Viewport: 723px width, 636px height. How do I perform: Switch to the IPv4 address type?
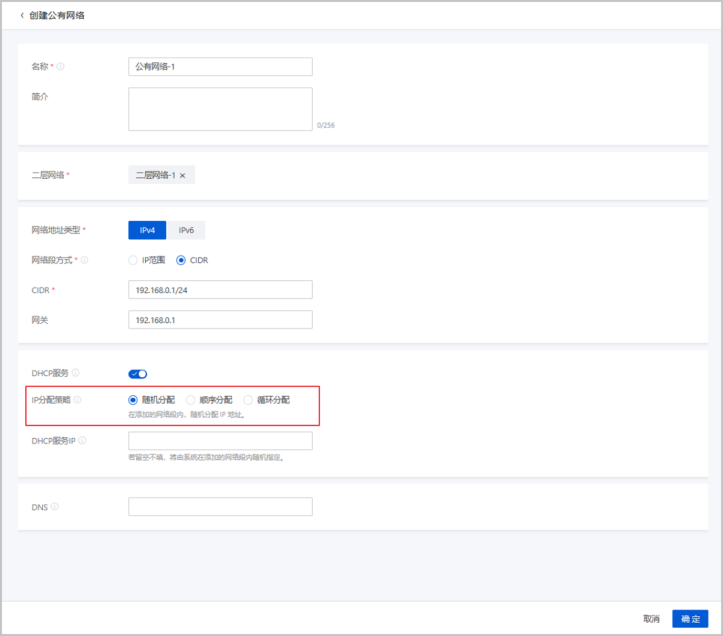(x=147, y=230)
